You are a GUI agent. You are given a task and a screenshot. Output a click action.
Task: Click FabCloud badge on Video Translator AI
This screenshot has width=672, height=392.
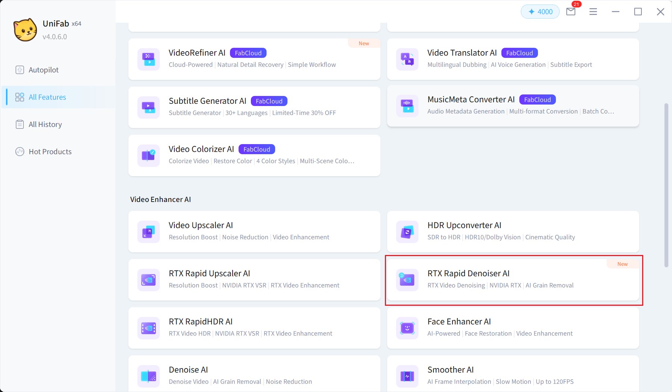[x=520, y=53]
